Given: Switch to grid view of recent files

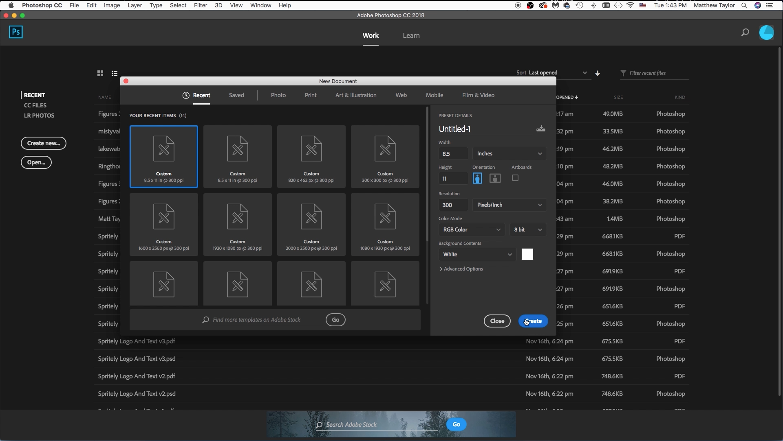Looking at the screenshot, I should [100, 73].
